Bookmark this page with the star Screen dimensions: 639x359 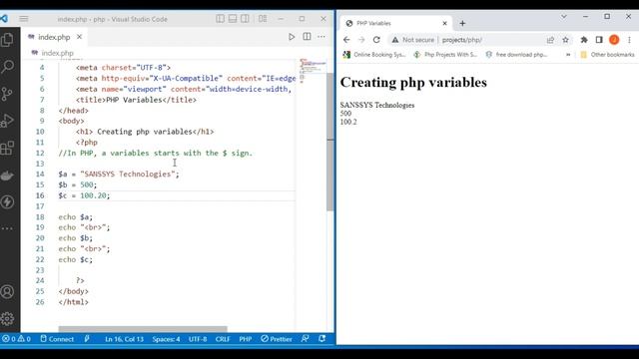coord(565,40)
